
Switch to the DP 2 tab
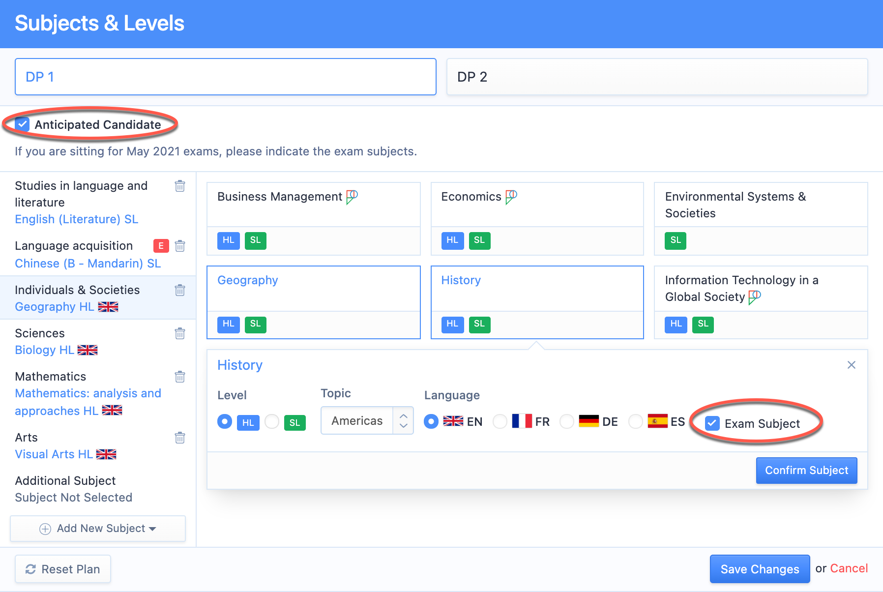click(657, 77)
